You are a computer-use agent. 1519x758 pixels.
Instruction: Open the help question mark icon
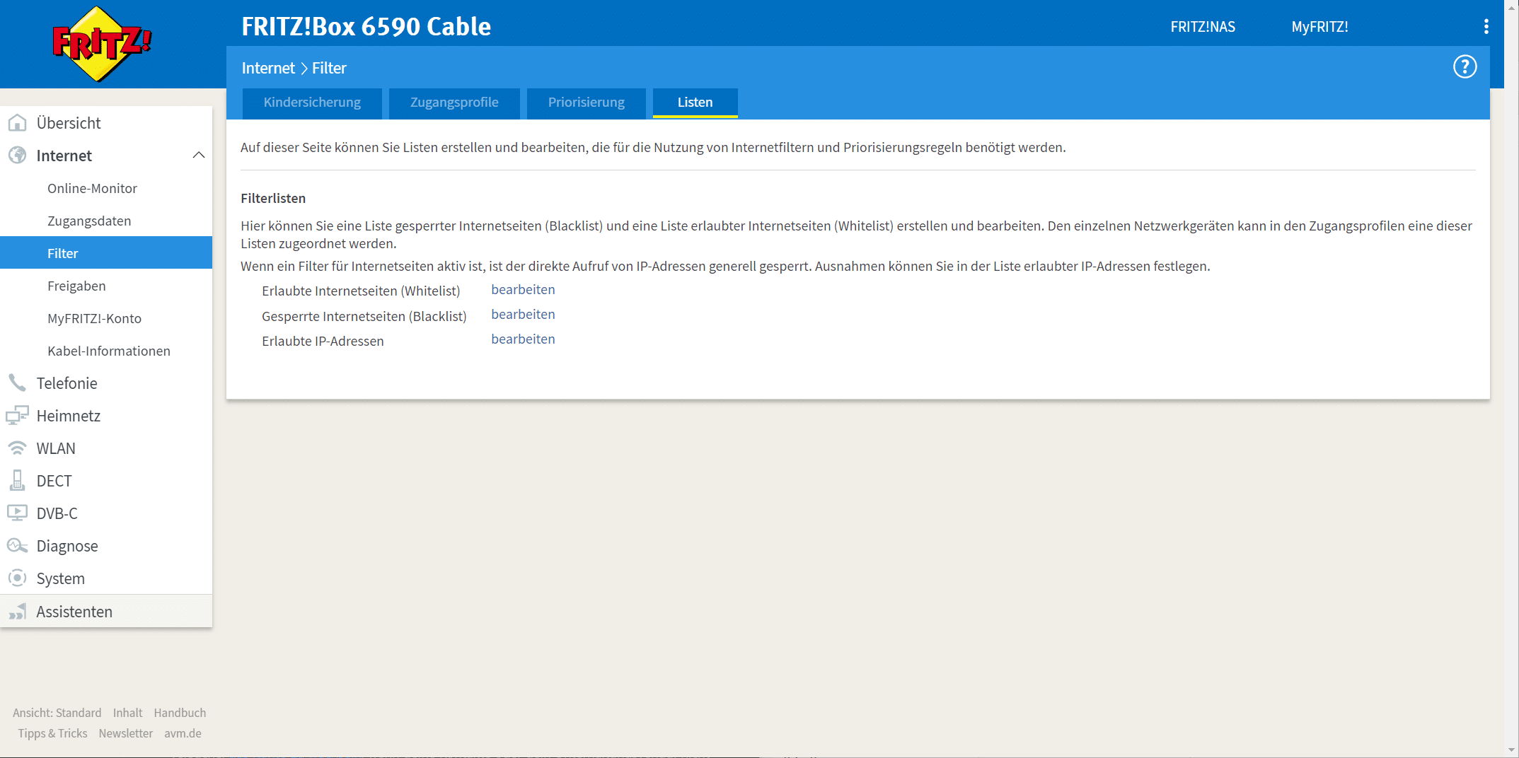(x=1465, y=67)
